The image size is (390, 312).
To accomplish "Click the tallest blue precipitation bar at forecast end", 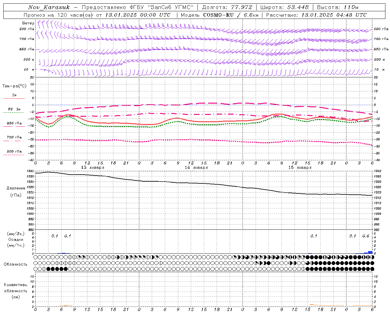I will pyautogui.click(x=370, y=252).
